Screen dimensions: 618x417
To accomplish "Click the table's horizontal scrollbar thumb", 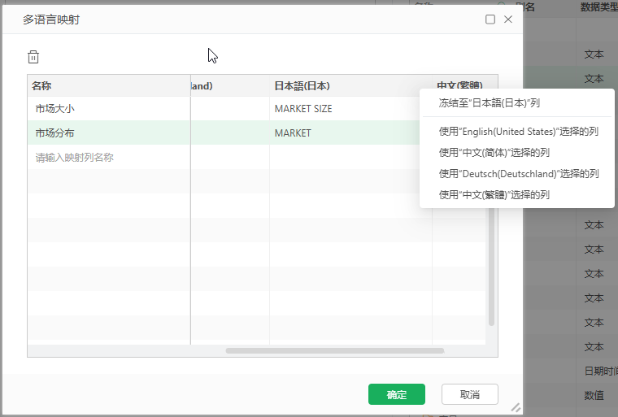I will tap(335, 350).
